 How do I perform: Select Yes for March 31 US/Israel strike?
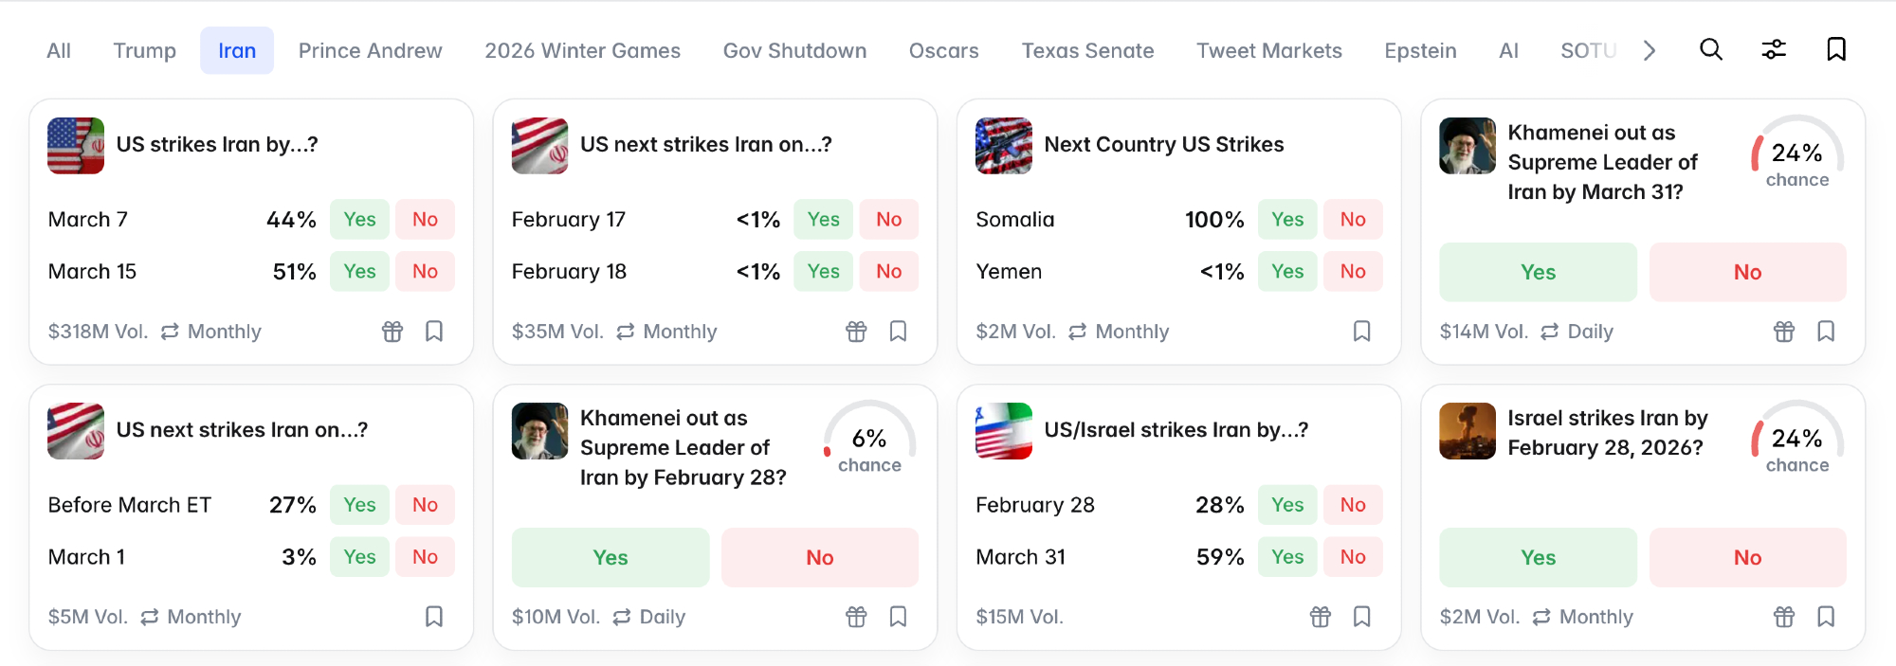click(1287, 557)
